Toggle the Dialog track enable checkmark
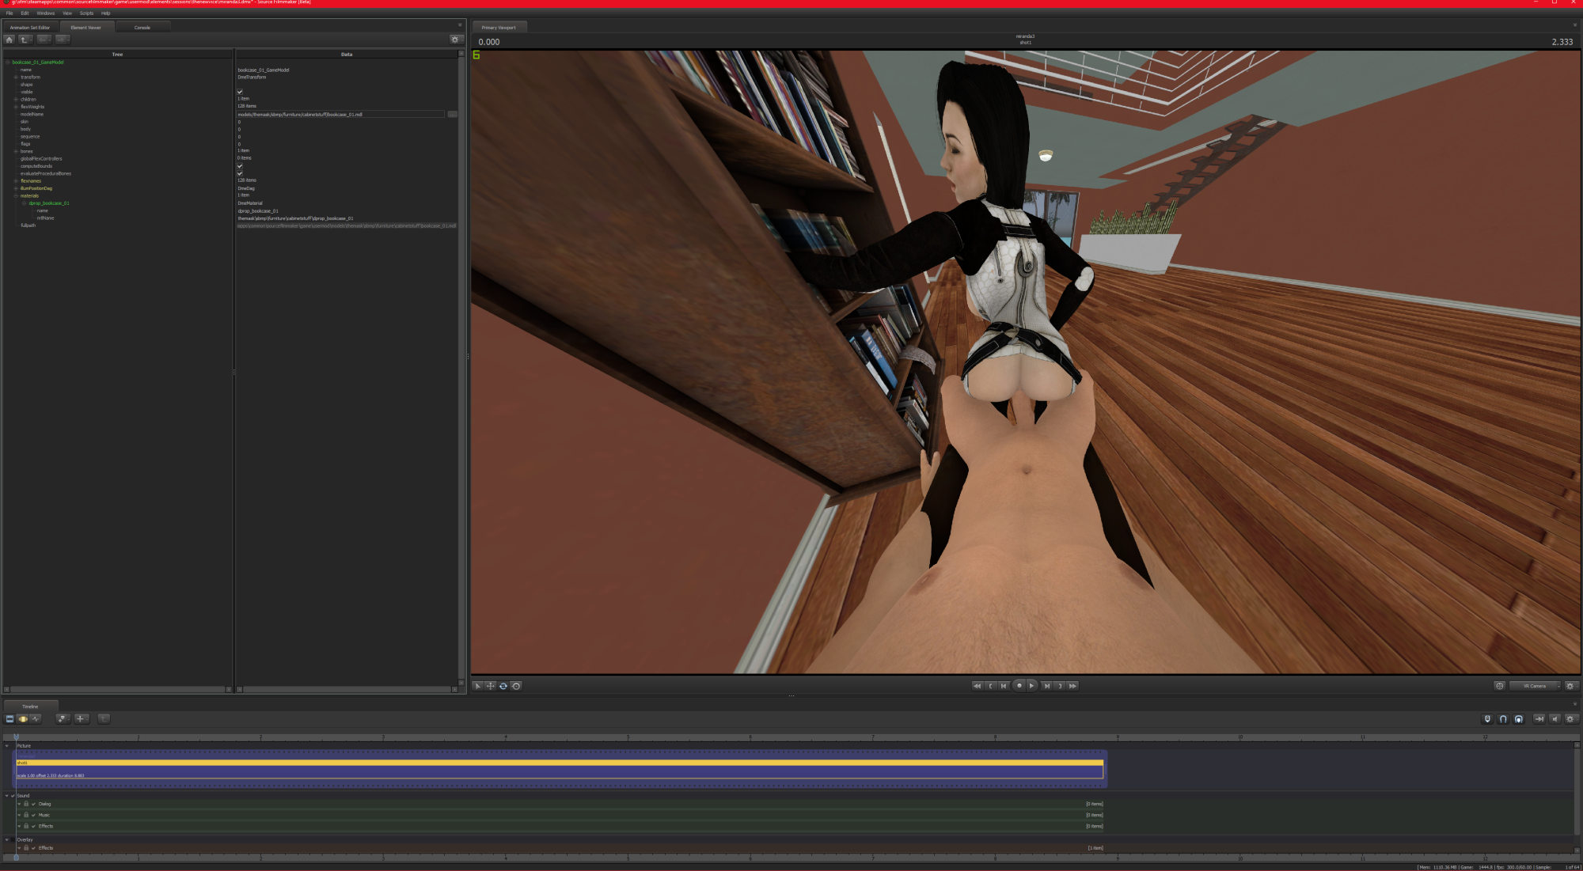This screenshot has width=1583, height=871. [x=33, y=804]
